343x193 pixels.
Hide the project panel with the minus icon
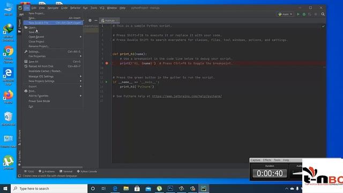[96, 20]
